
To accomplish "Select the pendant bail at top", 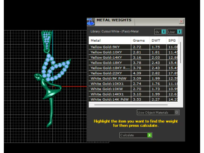I will [46, 41].
